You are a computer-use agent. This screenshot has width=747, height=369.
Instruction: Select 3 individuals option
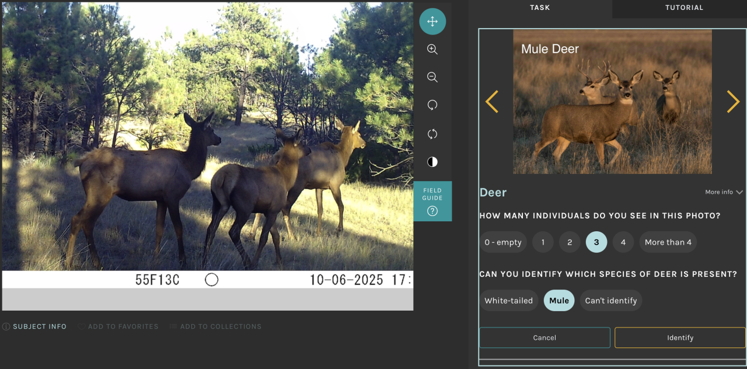point(596,242)
